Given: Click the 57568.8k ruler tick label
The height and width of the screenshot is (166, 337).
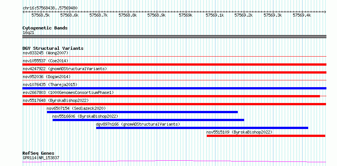Looking at the screenshot, I should coord(128,15).
